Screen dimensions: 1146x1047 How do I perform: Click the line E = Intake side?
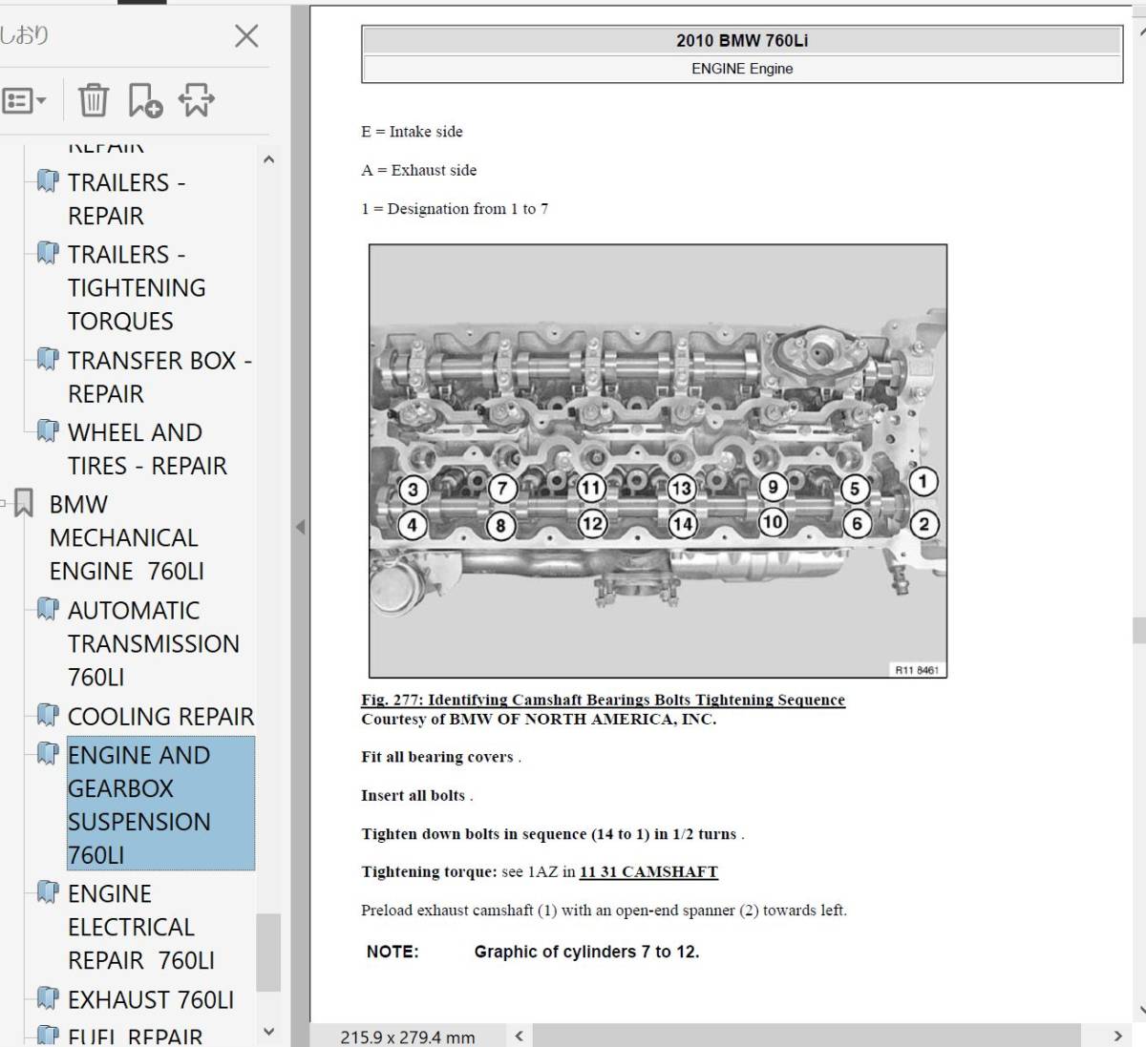(412, 132)
